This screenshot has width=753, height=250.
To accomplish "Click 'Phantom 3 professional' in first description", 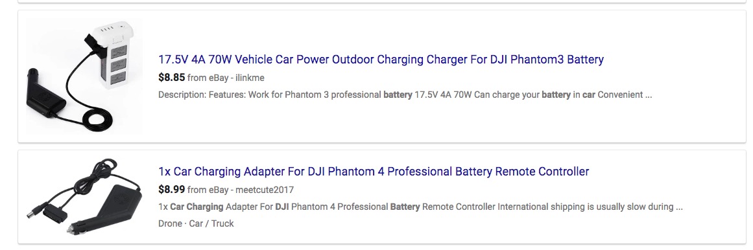I will pos(333,95).
